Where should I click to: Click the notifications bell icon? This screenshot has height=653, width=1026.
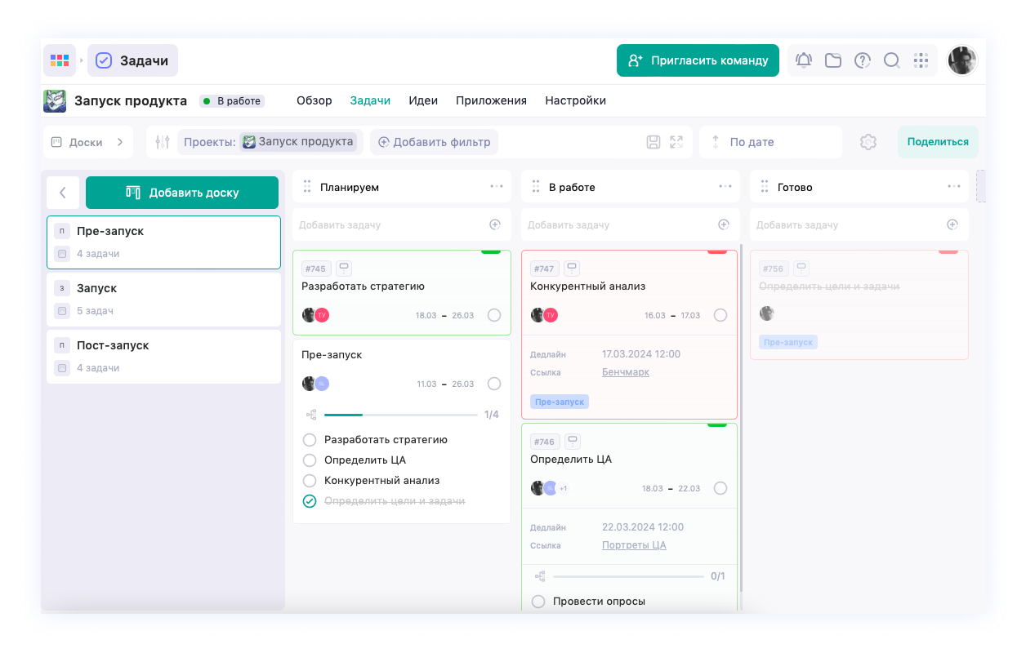coord(804,60)
